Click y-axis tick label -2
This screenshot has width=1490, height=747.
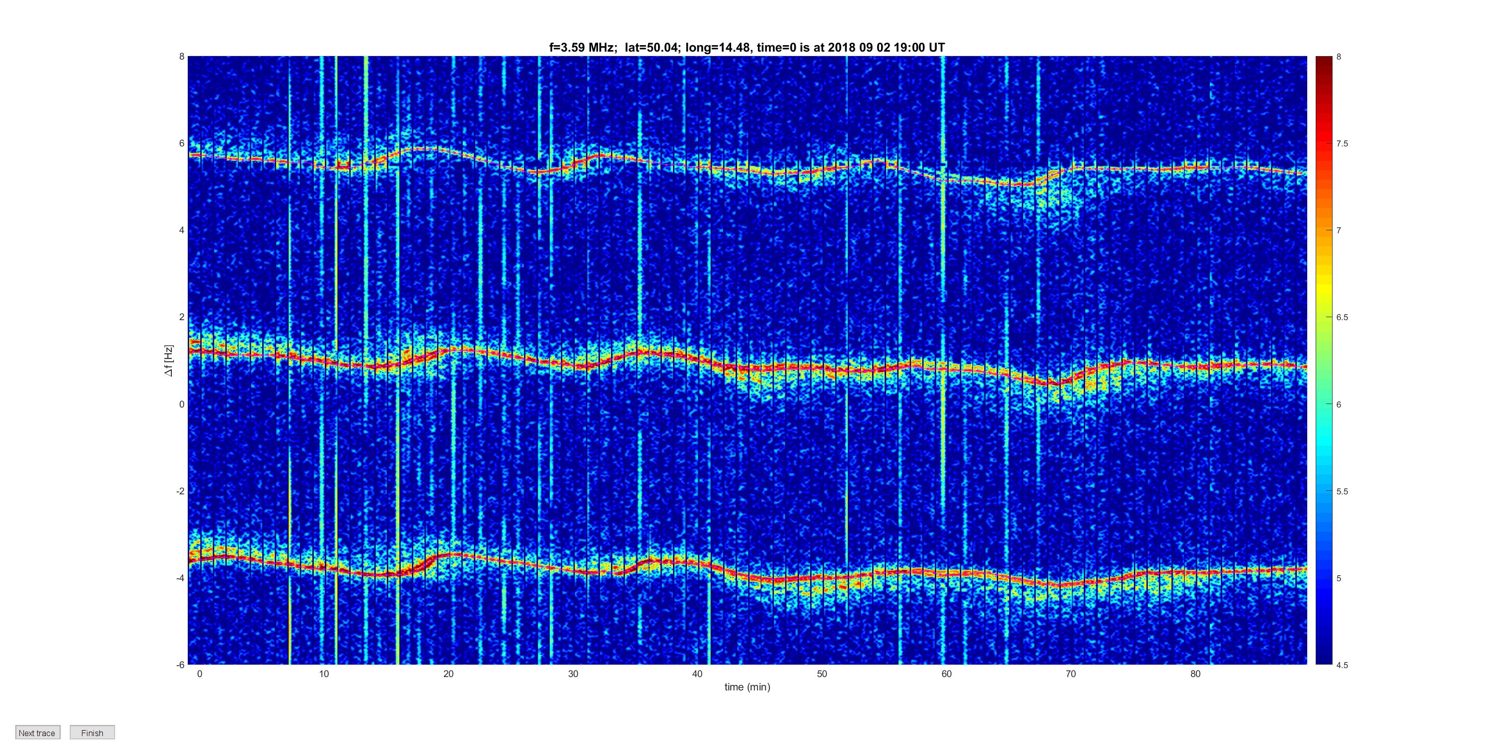pos(180,491)
